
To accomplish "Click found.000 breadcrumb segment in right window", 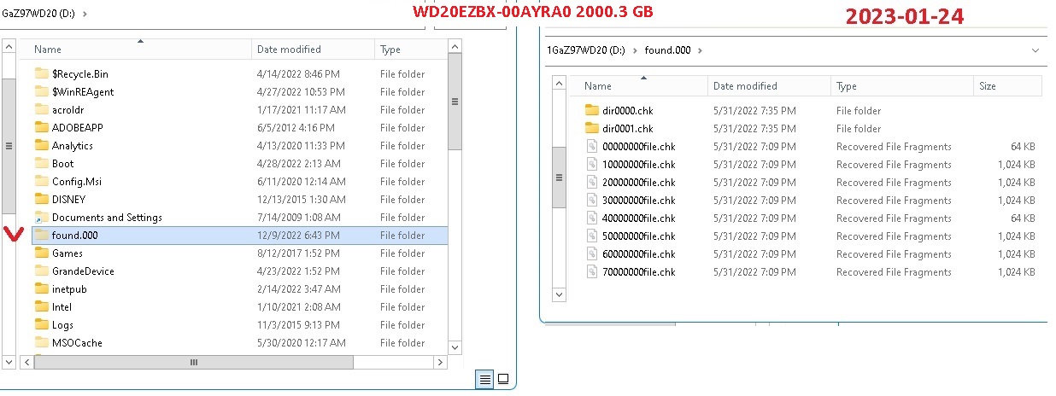I will 668,50.
